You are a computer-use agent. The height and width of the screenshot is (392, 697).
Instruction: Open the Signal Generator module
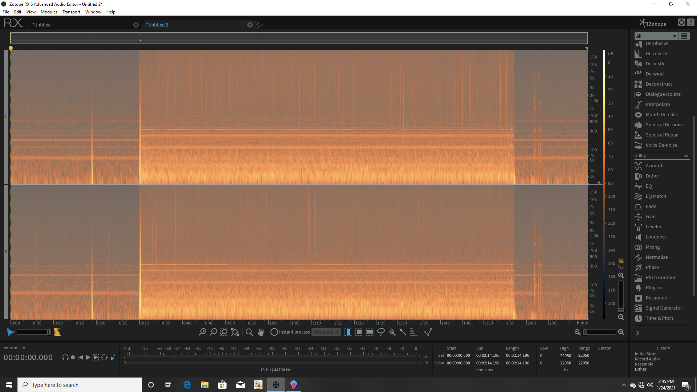pyautogui.click(x=664, y=308)
